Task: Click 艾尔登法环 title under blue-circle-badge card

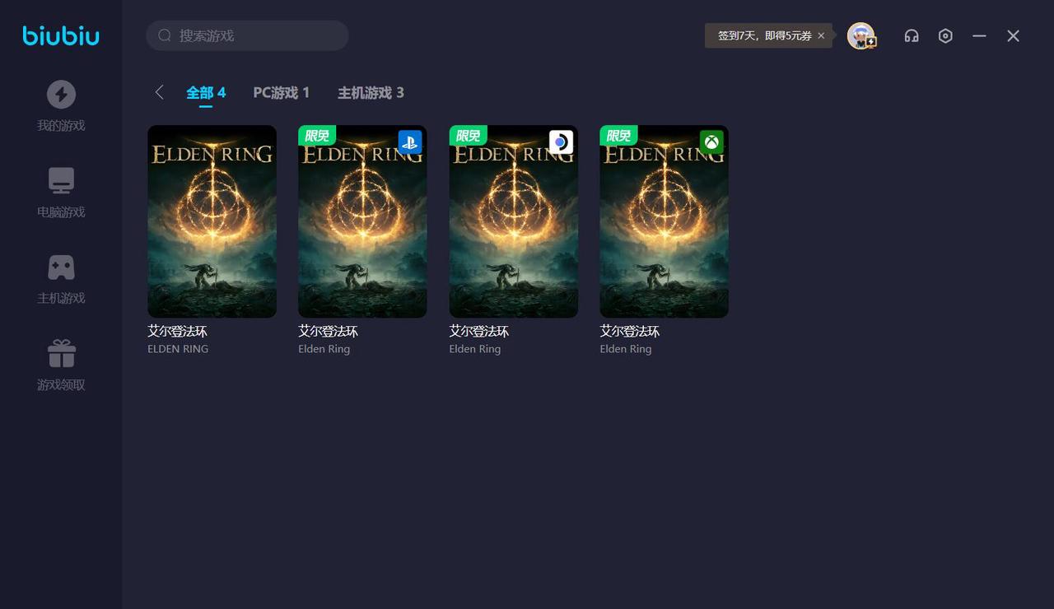Action: coord(478,331)
